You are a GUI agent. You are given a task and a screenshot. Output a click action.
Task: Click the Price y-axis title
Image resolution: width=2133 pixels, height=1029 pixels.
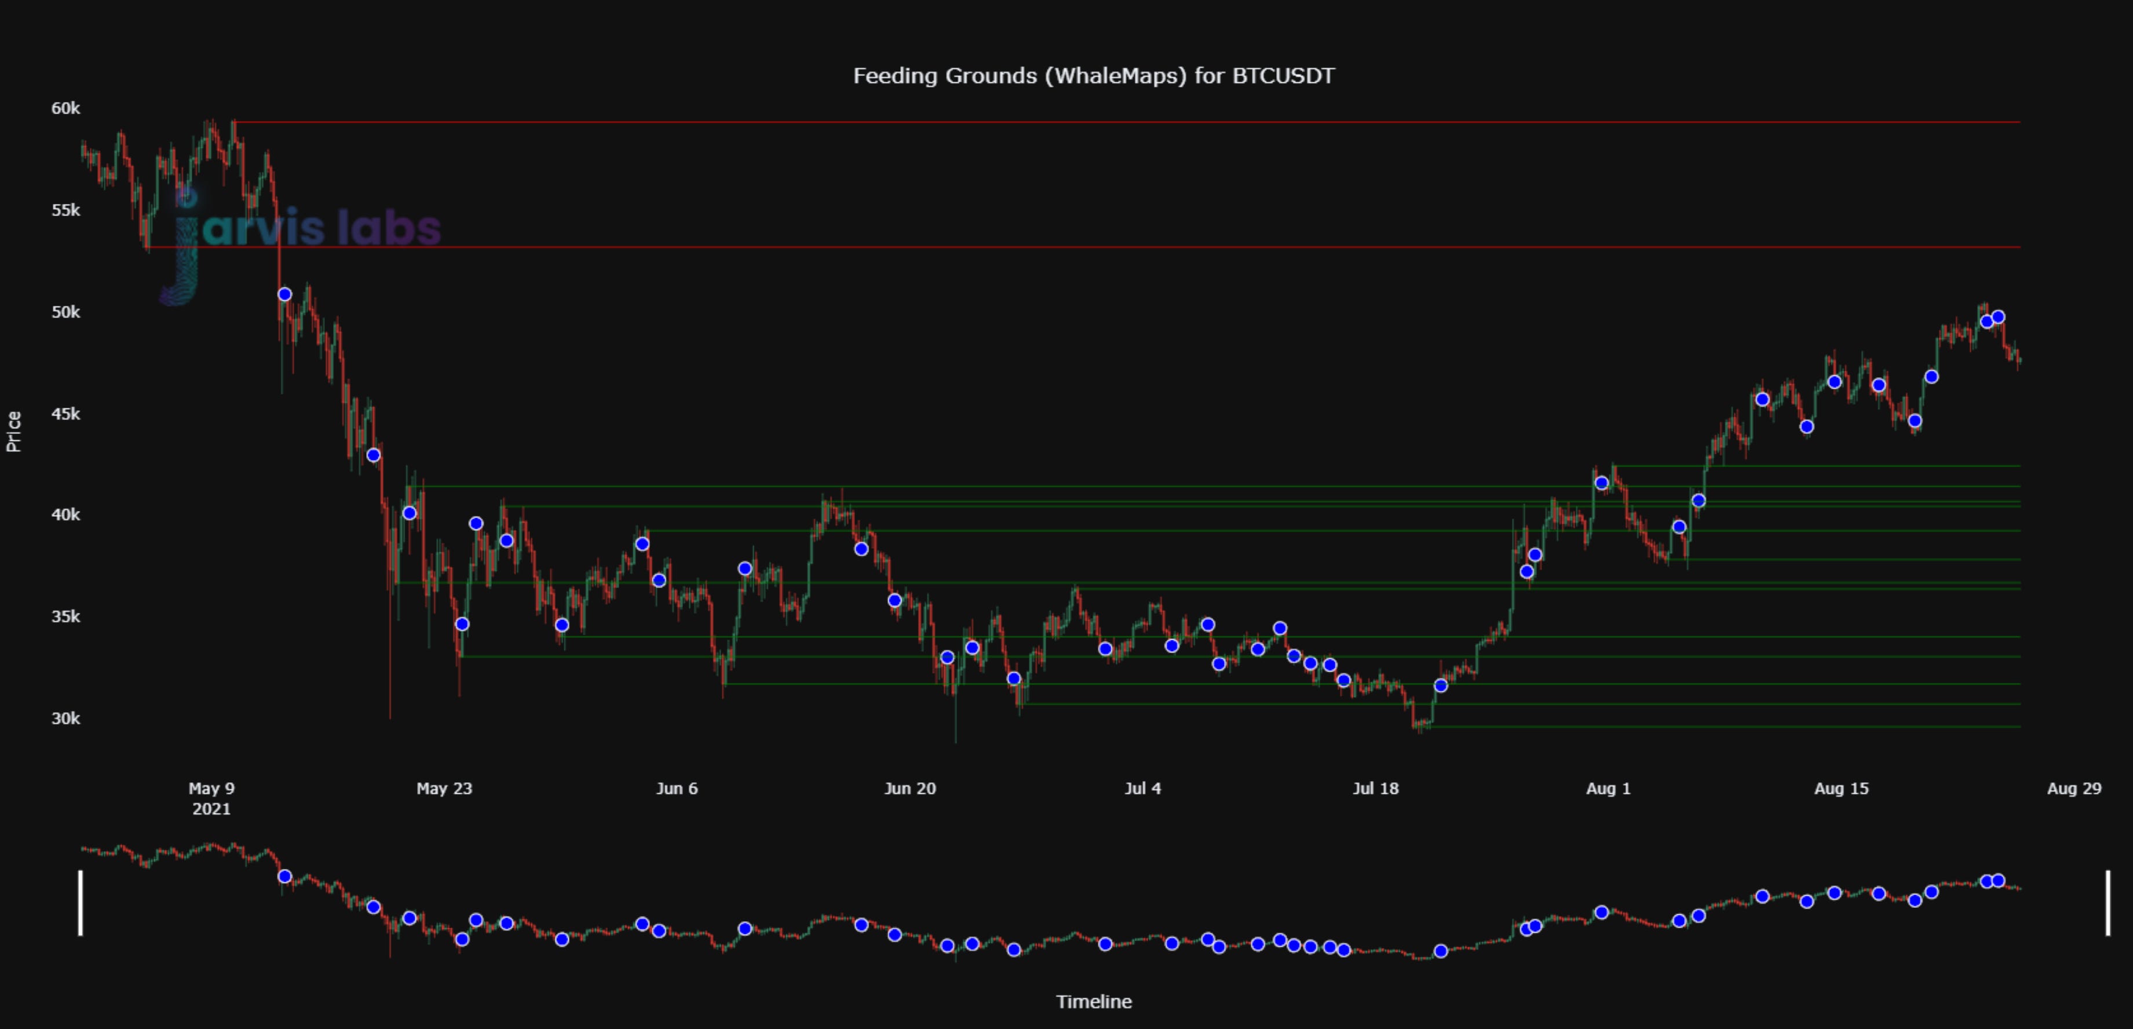[x=14, y=431]
